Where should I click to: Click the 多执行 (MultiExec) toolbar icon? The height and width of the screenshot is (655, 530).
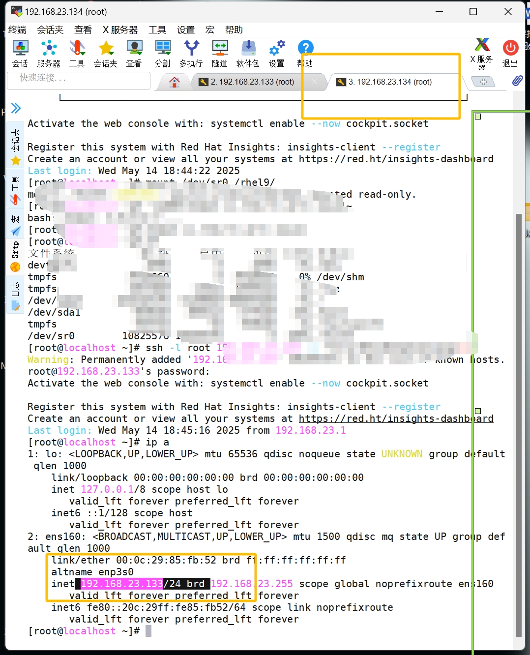point(191,54)
